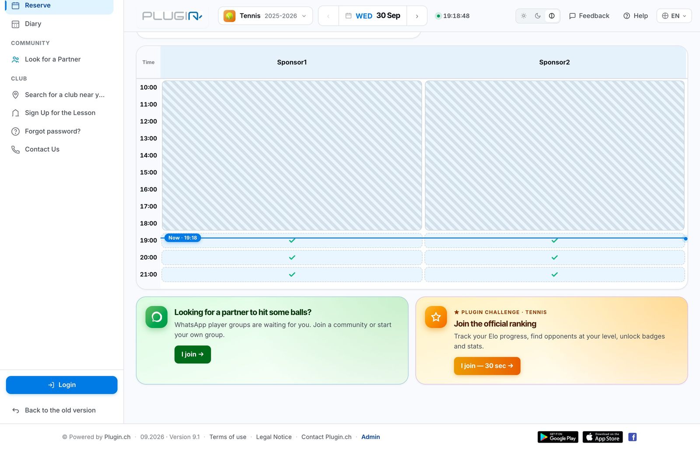The height and width of the screenshot is (450, 700).
Task: Click the map pin club search icon
Action: (x=15, y=95)
